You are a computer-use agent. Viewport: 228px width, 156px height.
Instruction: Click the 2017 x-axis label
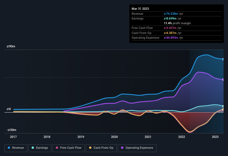[13, 137]
